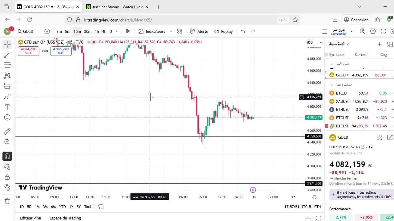The width and height of the screenshot is (394, 221).
Task: Redo the chart action
Action: (x=253, y=31)
